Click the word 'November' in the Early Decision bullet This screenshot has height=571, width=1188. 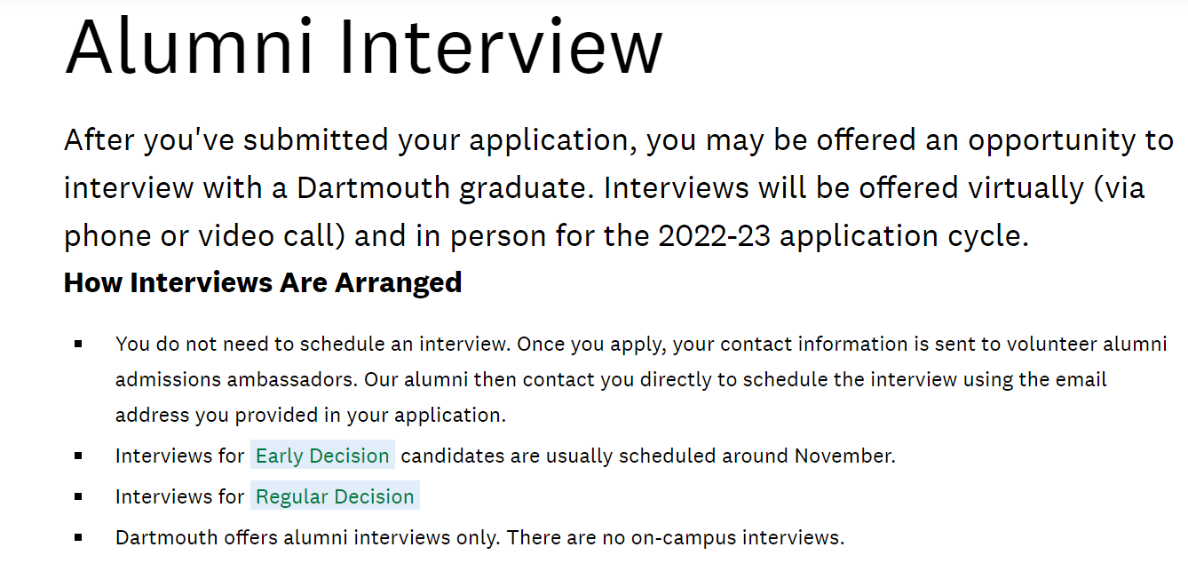coord(843,456)
